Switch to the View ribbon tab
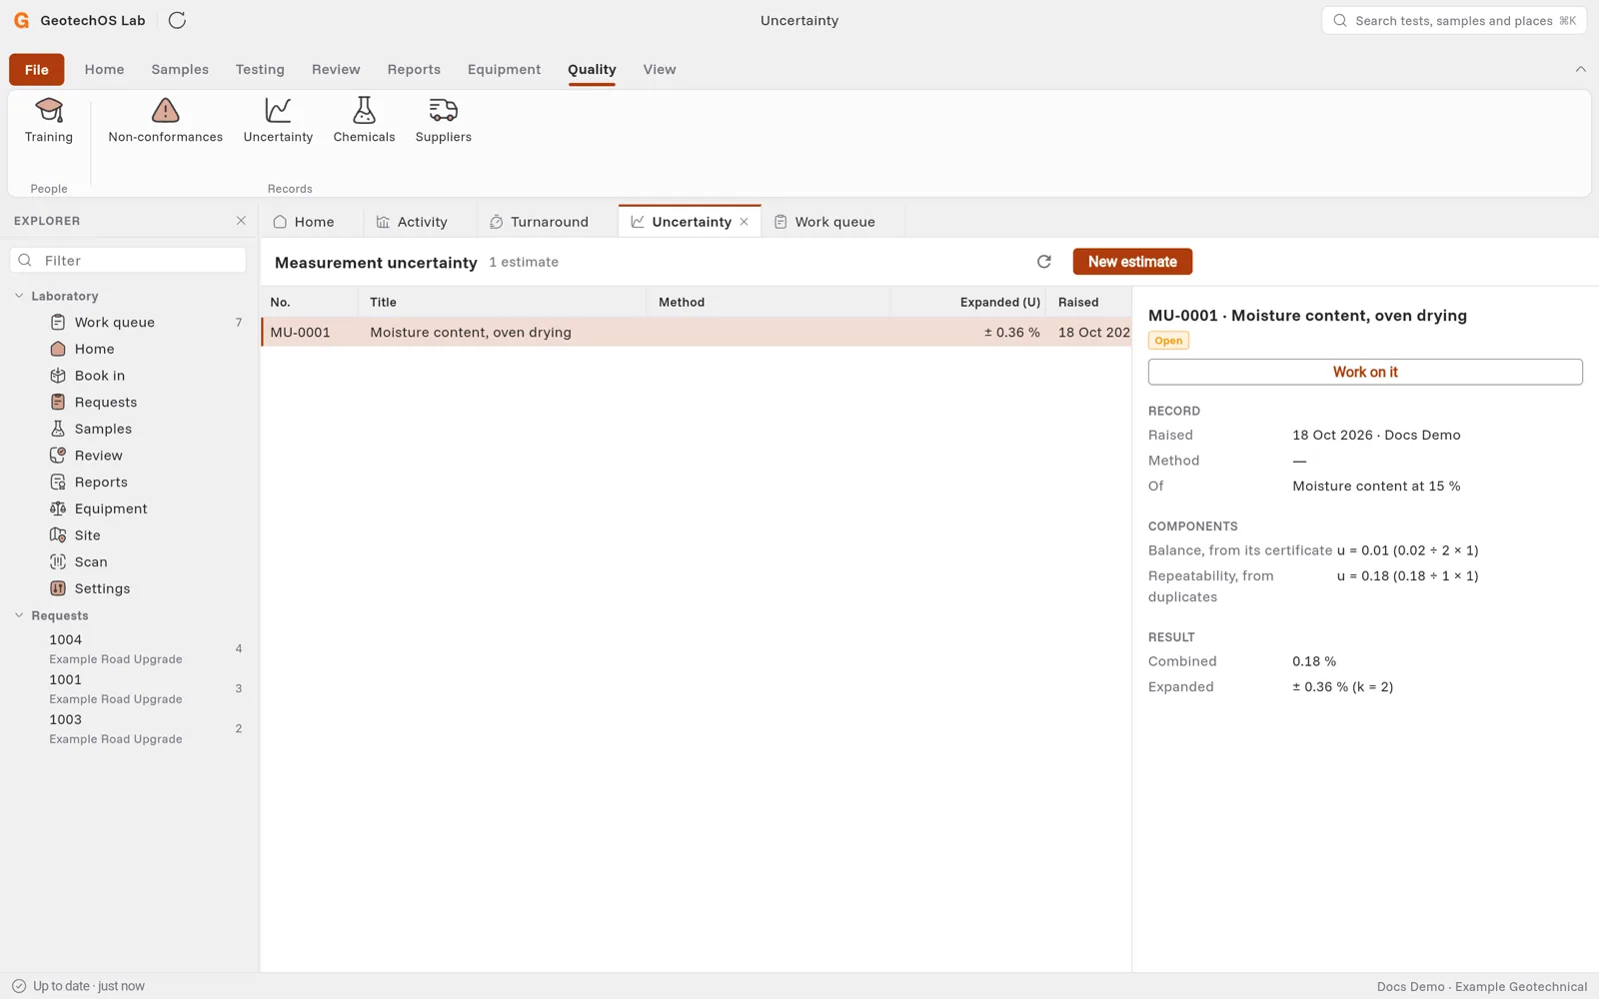Image resolution: width=1599 pixels, height=999 pixels. [660, 69]
